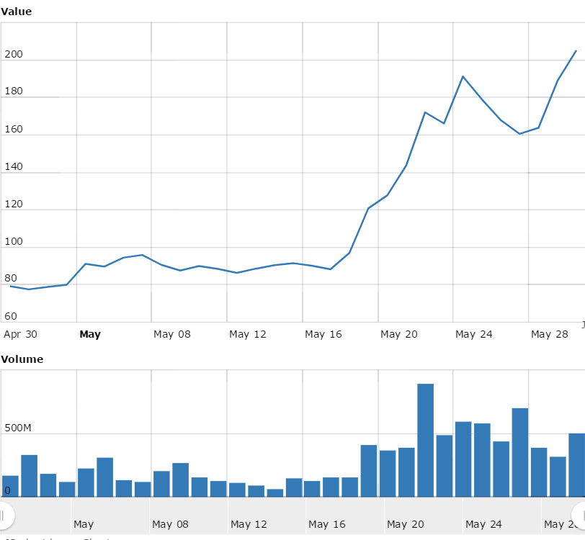Click the 60 label on the value axis

[x=10, y=317]
